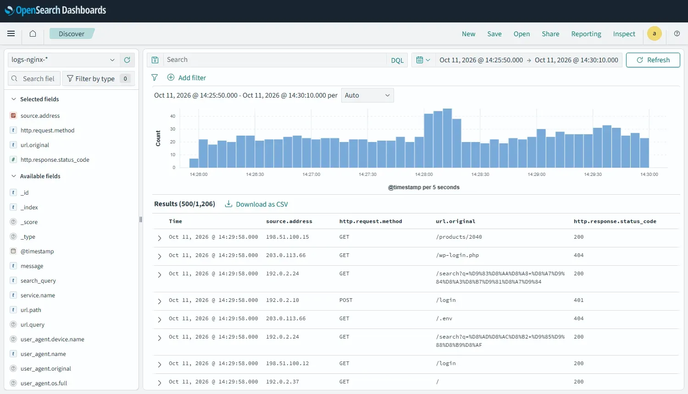Switch query language via DQL
The image size is (688, 394).
pos(397,60)
